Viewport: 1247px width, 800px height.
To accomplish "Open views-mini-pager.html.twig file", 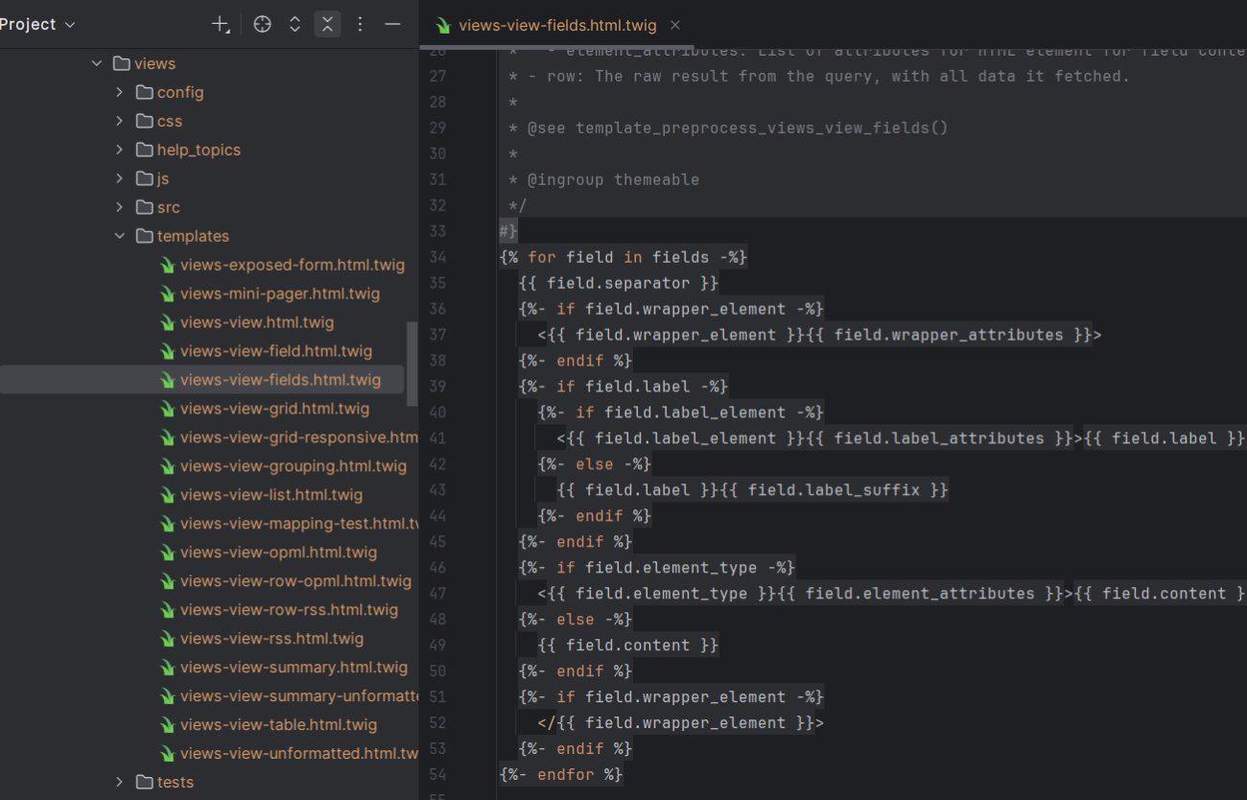I will (280, 294).
